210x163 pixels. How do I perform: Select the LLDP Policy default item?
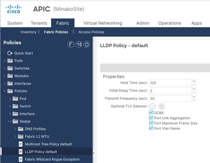click(41, 152)
